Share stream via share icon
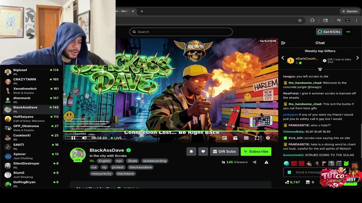Viewport: 362px width, 203px height. pyautogui.click(x=255, y=162)
